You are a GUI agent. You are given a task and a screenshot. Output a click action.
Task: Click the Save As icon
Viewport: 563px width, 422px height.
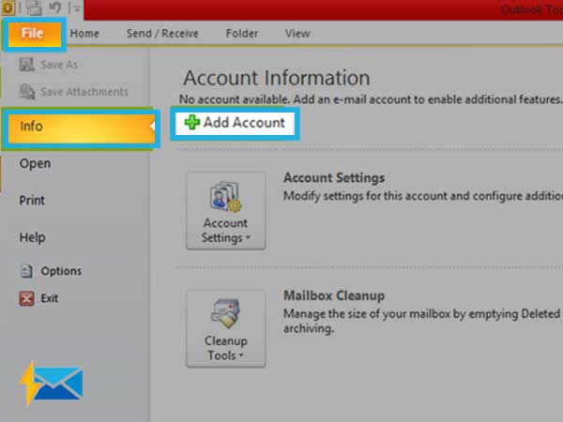(x=26, y=65)
